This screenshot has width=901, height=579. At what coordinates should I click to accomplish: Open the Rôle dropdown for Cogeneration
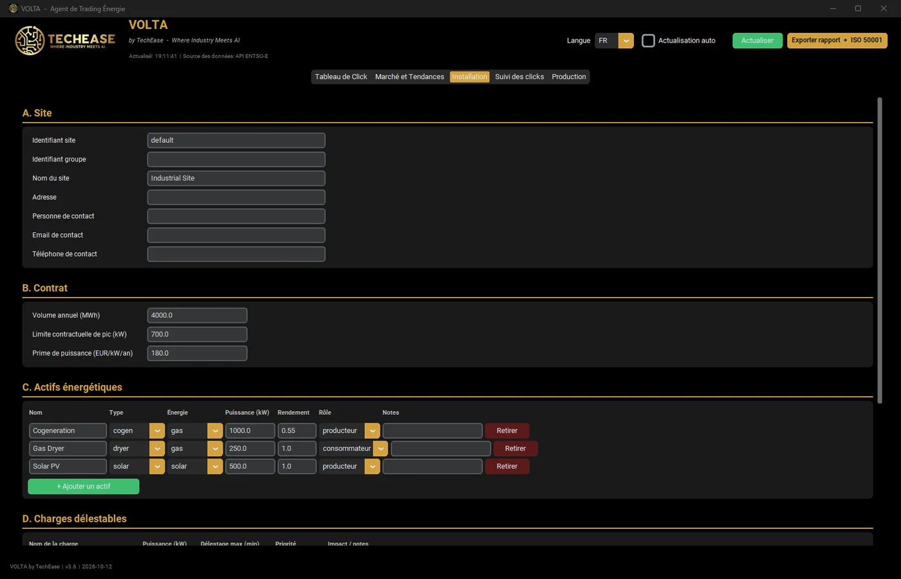pos(349,430)
